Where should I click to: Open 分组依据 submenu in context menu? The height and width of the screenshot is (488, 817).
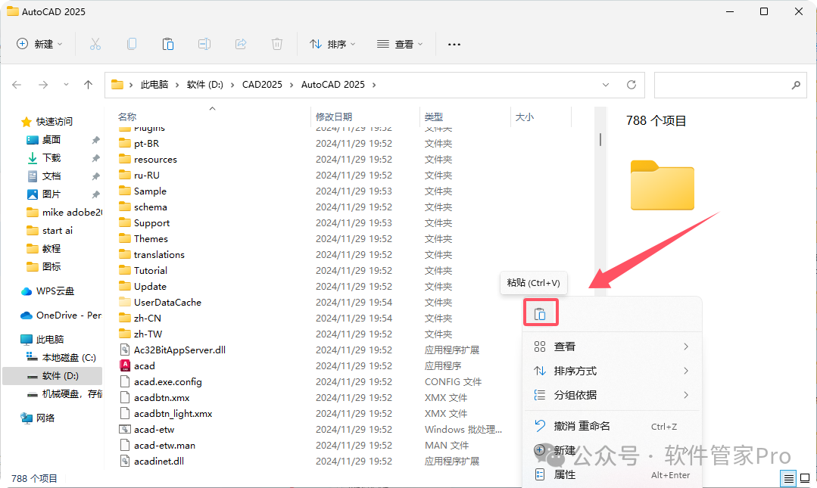tap(612, 395)
